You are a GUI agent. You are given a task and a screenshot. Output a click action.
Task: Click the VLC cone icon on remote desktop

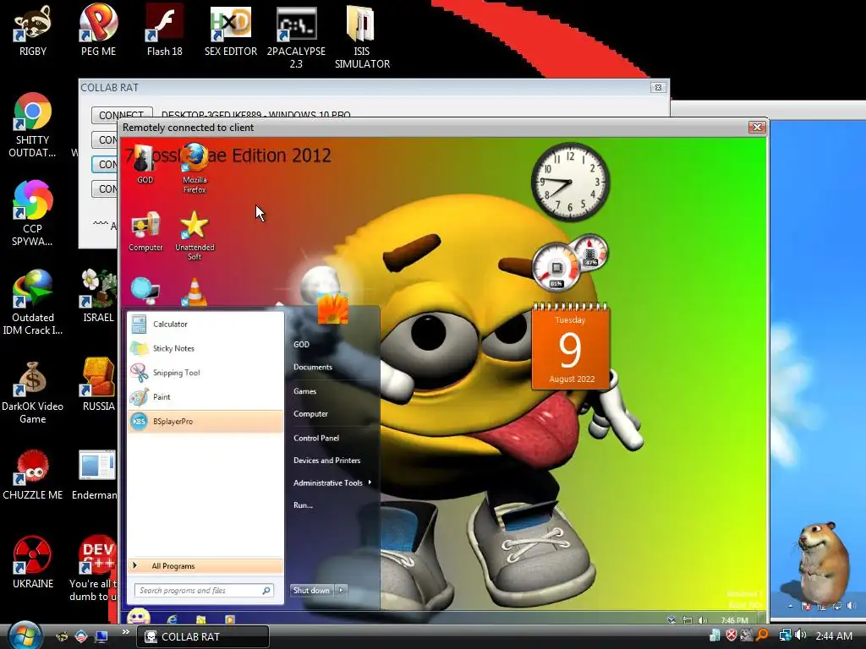click(195, 292)
